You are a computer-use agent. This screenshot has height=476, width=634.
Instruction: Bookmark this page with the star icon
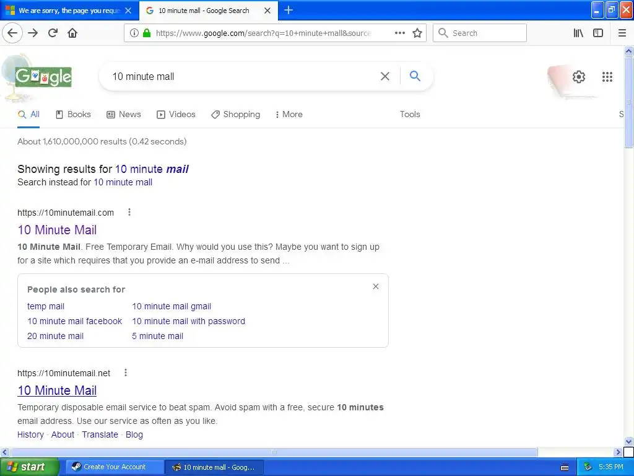pos(417,33)
